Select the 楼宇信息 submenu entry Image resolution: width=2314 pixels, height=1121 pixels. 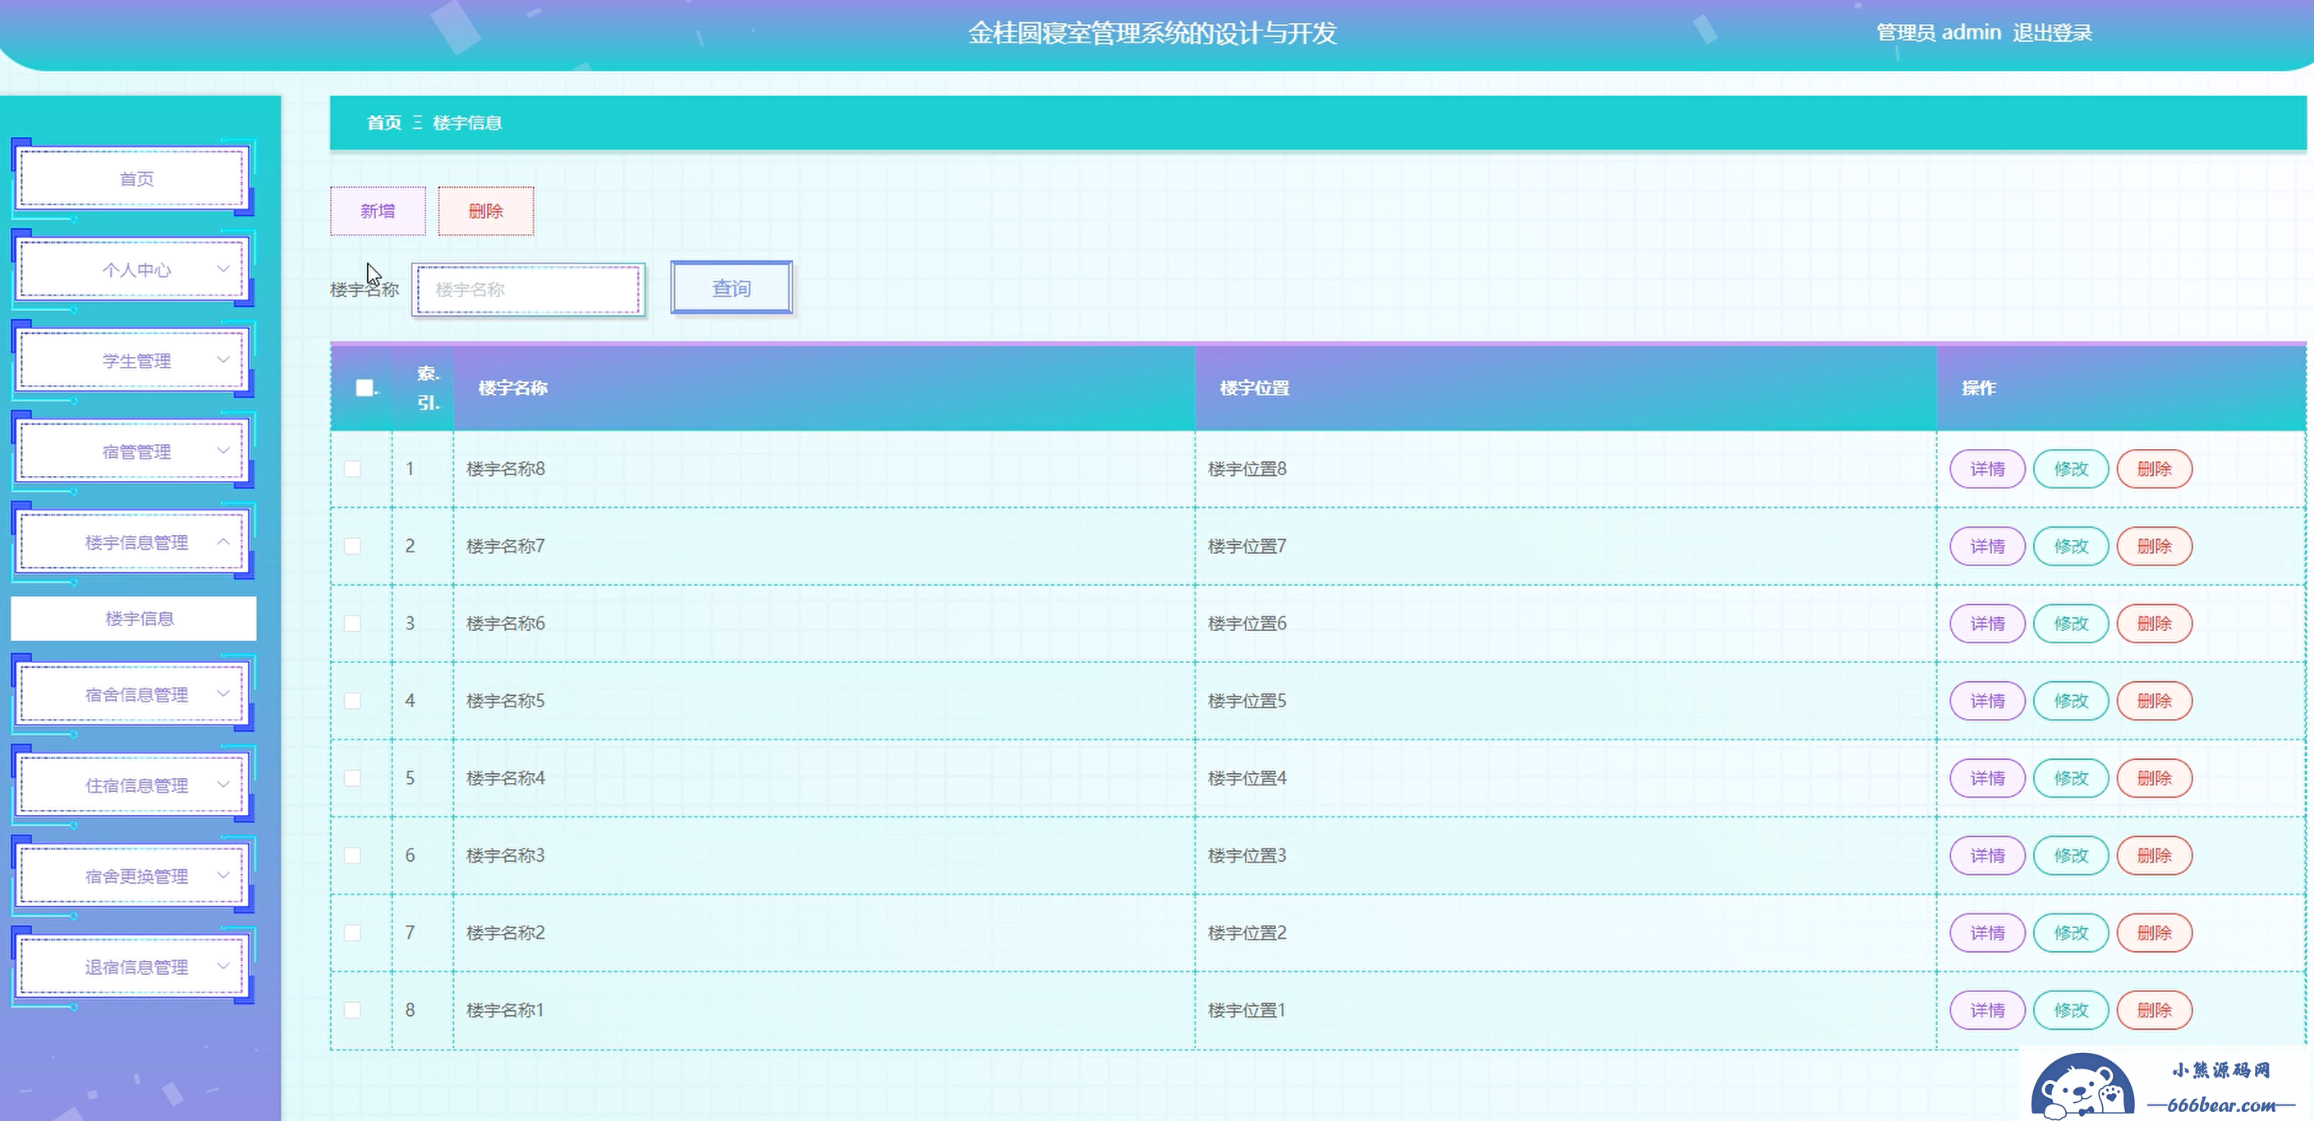134,619
